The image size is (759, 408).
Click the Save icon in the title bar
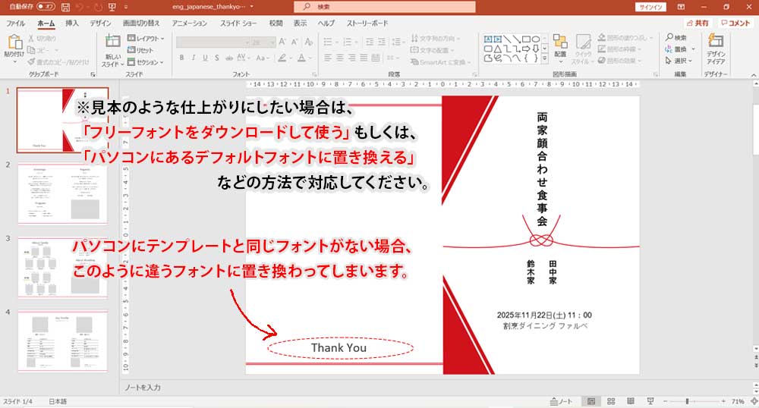(65, 7)
